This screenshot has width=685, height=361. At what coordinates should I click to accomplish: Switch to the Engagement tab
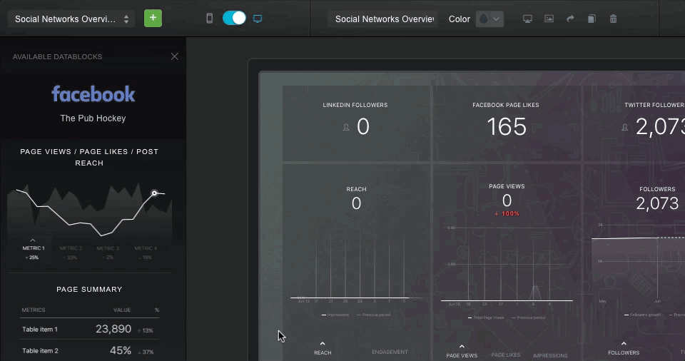(390, 352)
